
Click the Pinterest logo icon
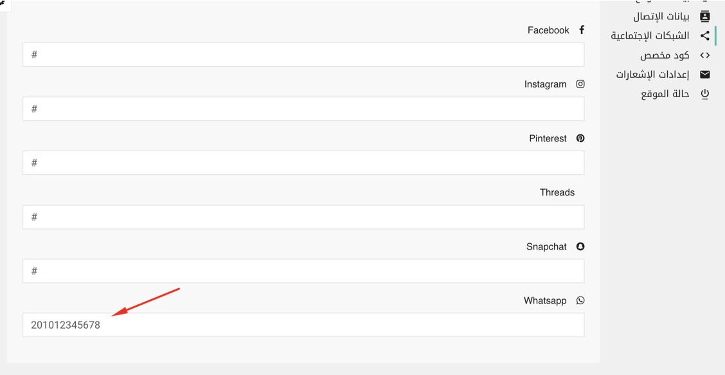click(580, 138)
